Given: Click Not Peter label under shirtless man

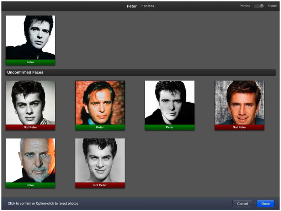Looking at the screenshot, I should [x=100, y=185].
